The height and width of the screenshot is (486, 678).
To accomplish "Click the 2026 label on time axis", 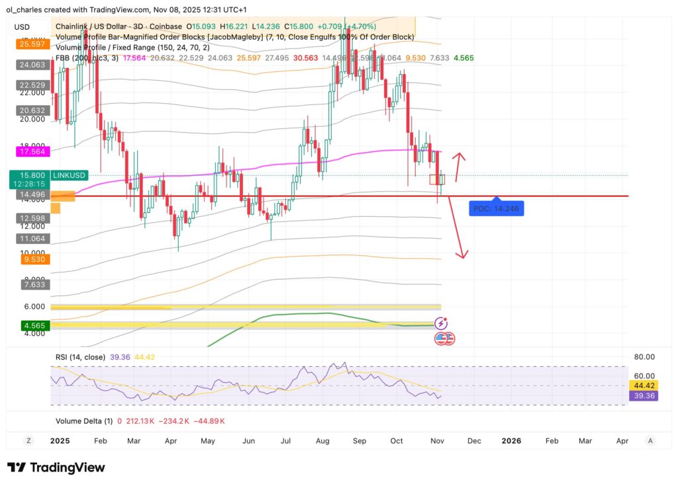I will pyautogui.click(x=511, y=440).
